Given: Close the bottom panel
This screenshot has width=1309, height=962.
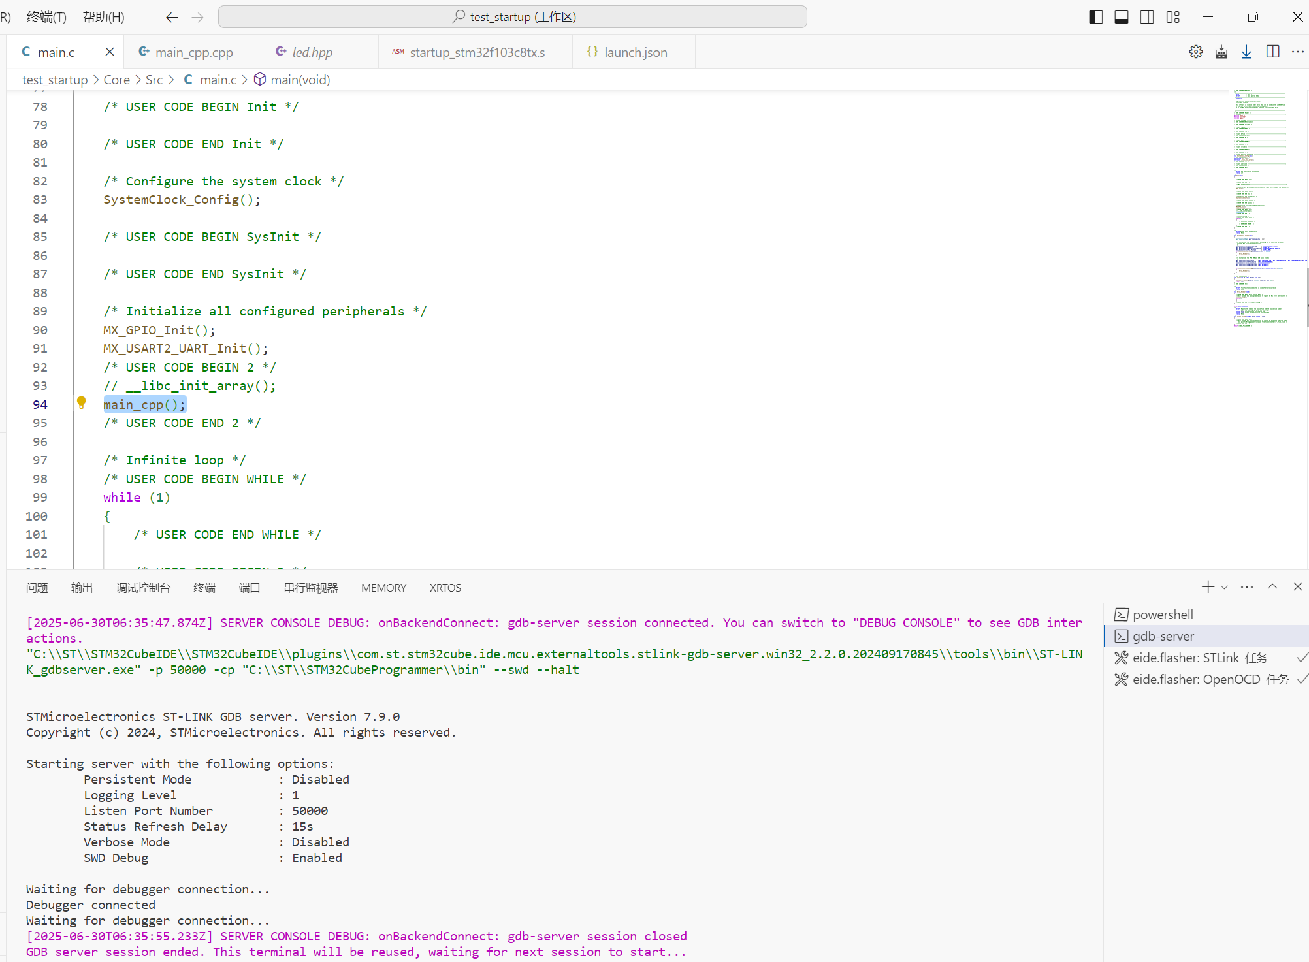Looking at the screenshot, I should [x=1298, y=587].
